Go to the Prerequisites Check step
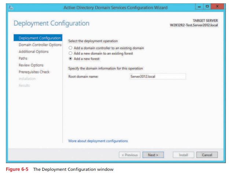 pos(34,72)
